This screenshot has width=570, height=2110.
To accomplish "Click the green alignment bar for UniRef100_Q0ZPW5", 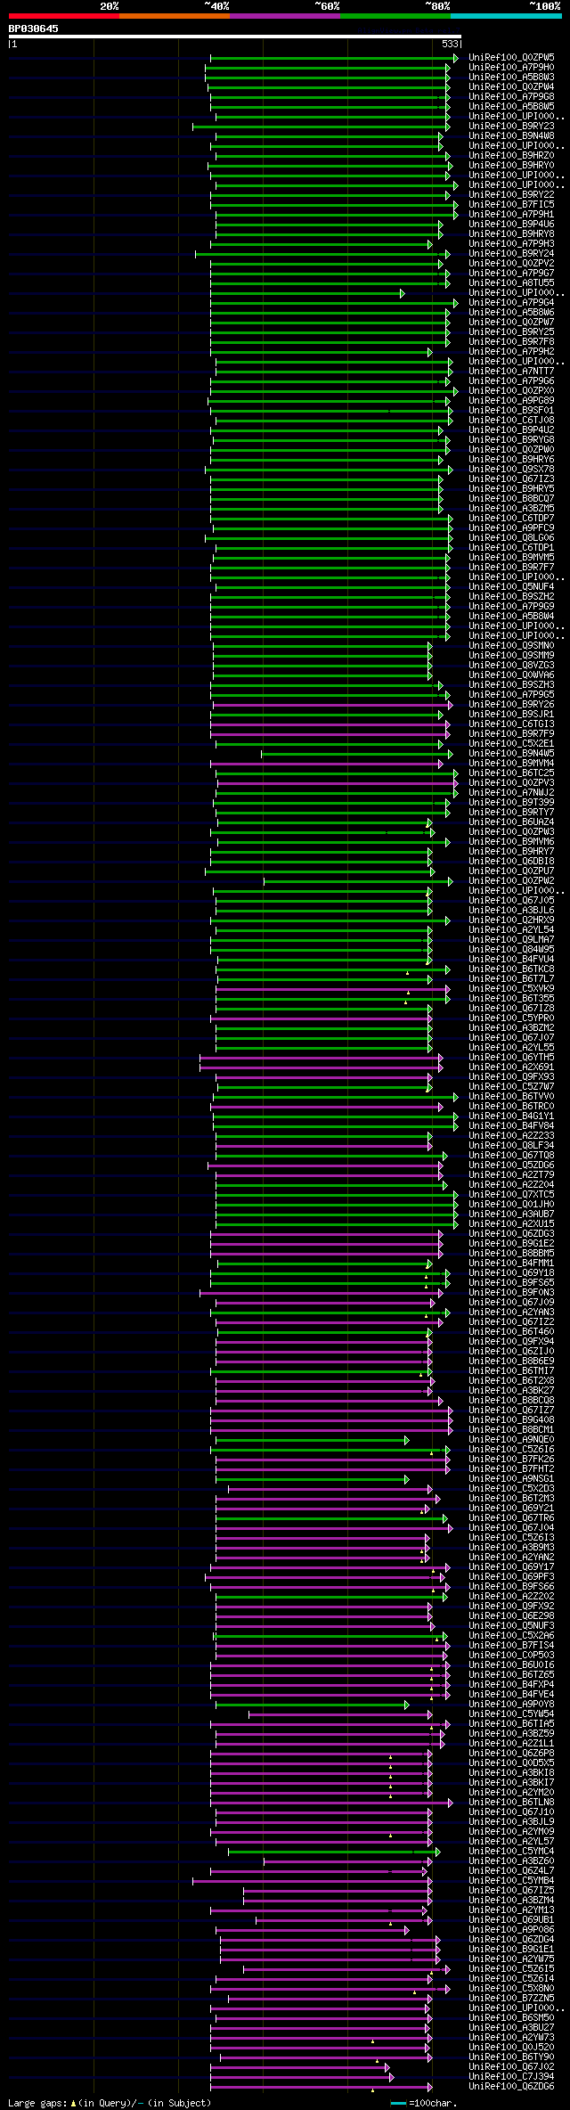I will (334, 58).
